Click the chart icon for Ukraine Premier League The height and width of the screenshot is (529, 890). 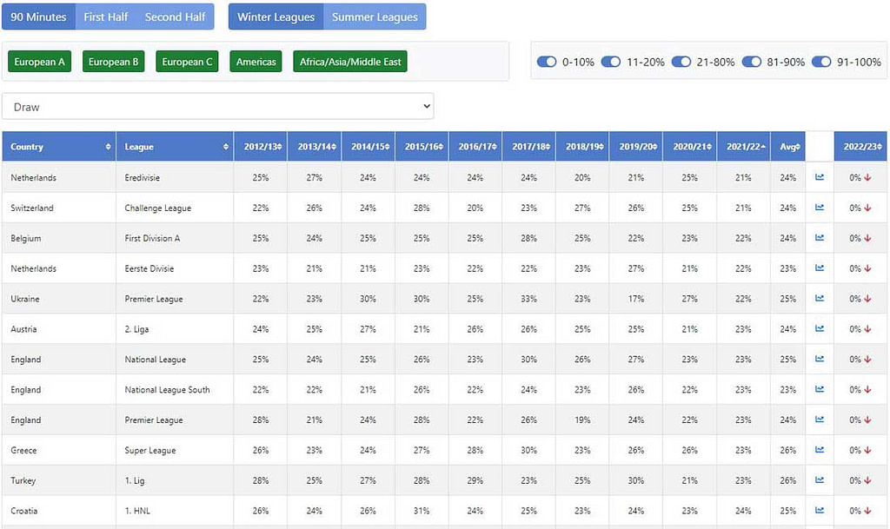(x=818, y=299)
